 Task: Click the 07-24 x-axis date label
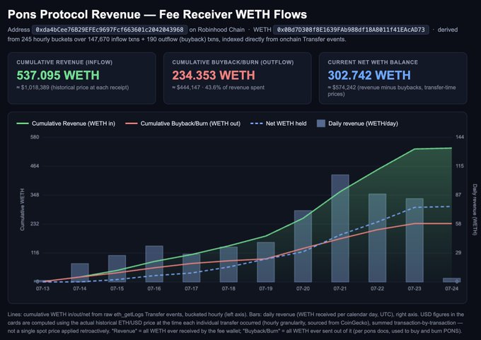coord(451,288)
